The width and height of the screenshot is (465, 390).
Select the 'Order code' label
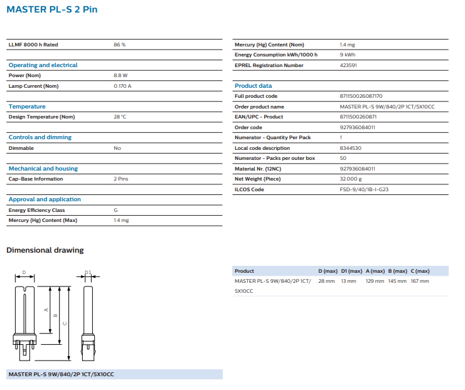tap(249, 128)
